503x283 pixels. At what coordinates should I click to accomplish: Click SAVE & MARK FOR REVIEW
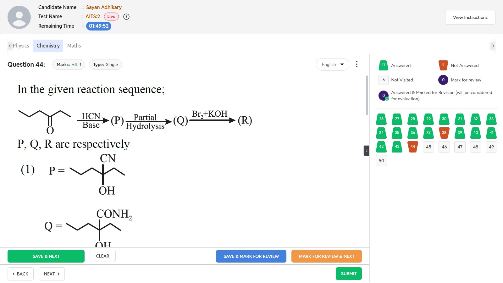251,256
